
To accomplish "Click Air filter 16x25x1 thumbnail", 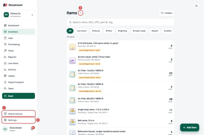I will [x=72, y=88].
